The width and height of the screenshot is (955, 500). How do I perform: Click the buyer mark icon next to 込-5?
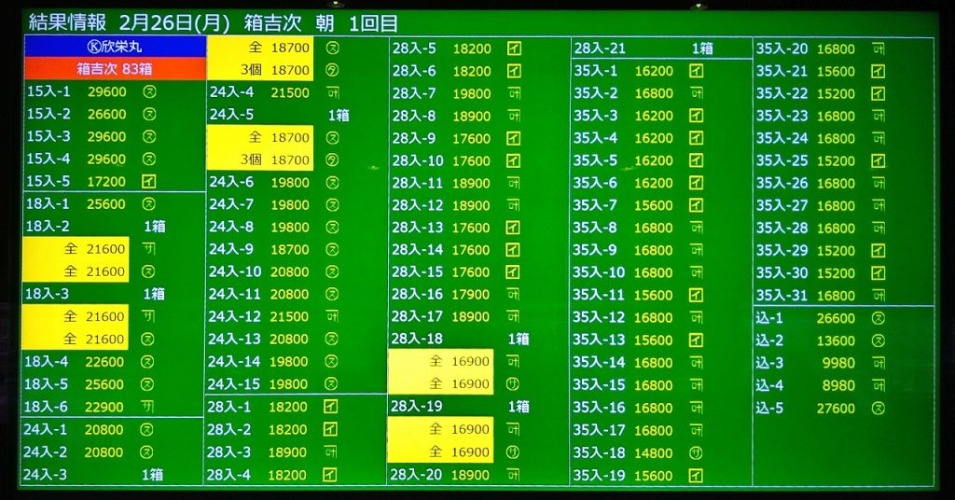coord(877,409)
